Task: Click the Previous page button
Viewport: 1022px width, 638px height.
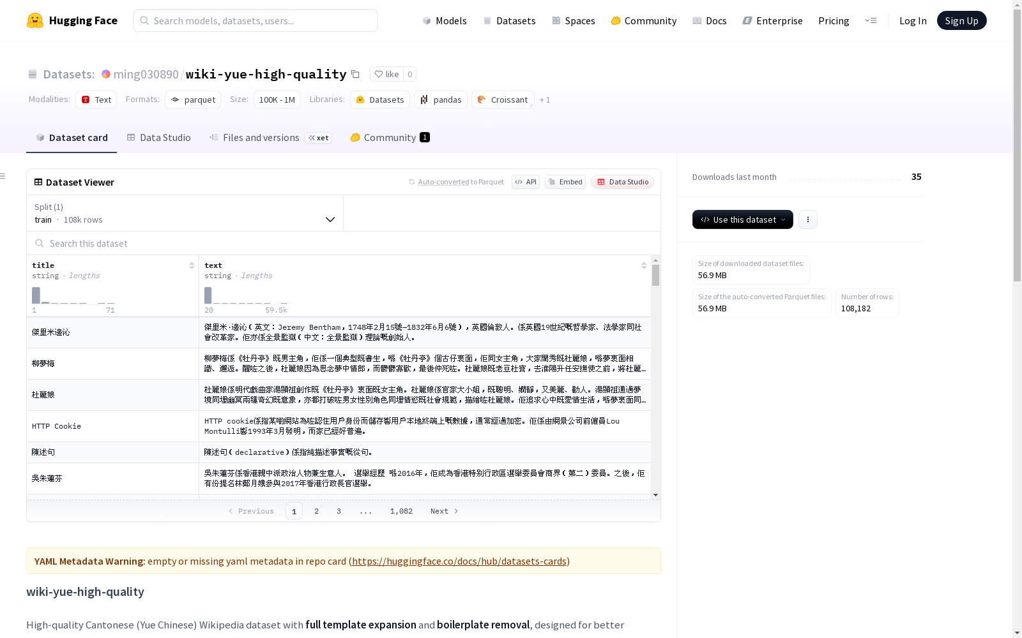Action: (251, 511)
